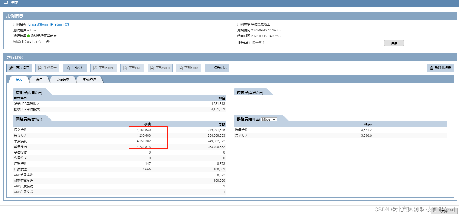Switch to the 状态 tab

click(19, 80)
